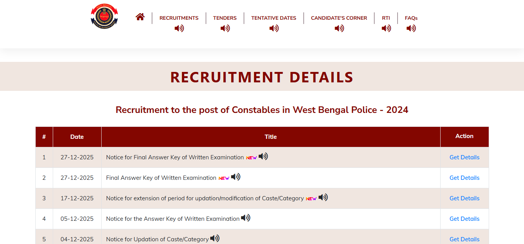
Task: Get Details for row 1 notice
Action: (464, 157)
